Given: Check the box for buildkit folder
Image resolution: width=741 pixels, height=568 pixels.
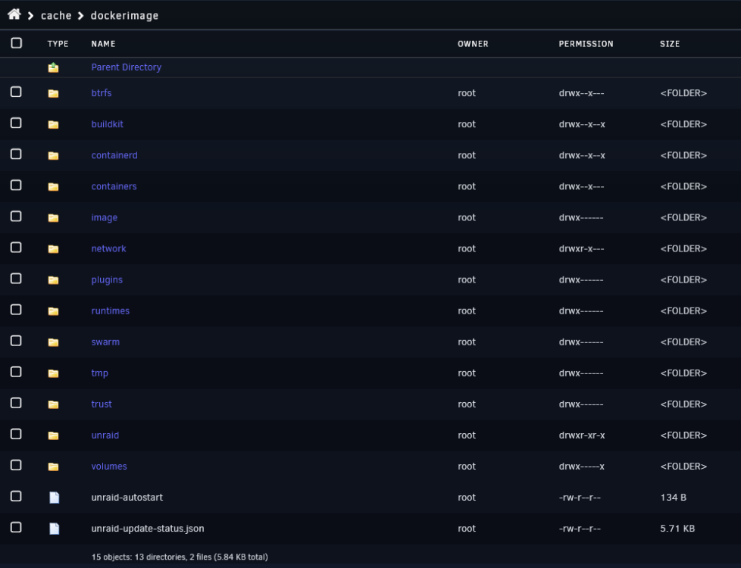Looking at the screenshot, I should coord(16,123).
